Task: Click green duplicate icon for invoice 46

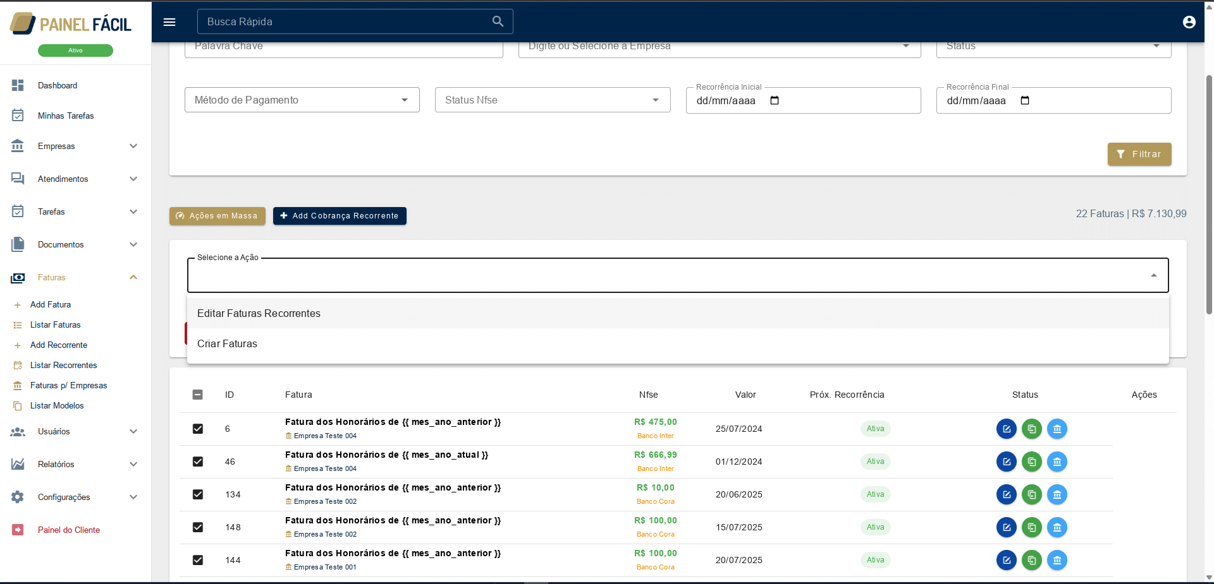Action: coord(1031,462)
